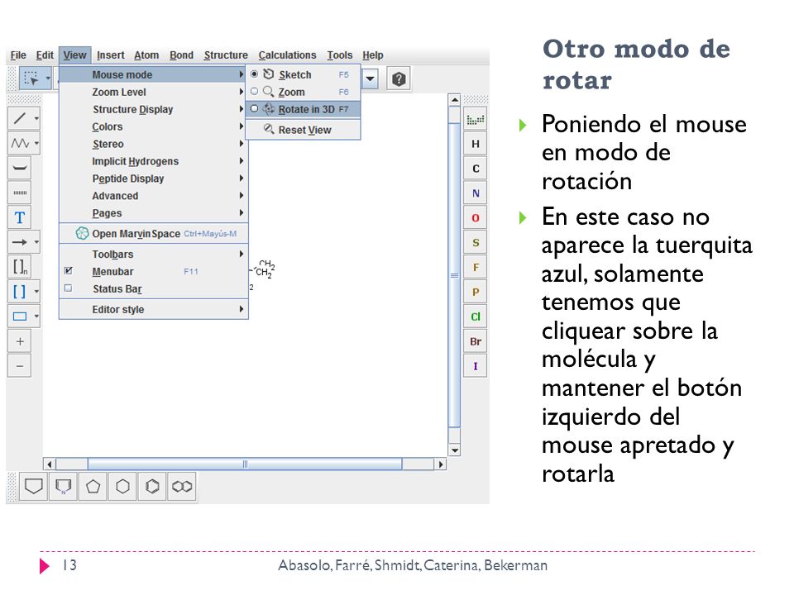Screen dimensions: 794x595
Task: Select the Zoom mouse mode radio button
Action: pyautogui.click(x=254, y=92)
